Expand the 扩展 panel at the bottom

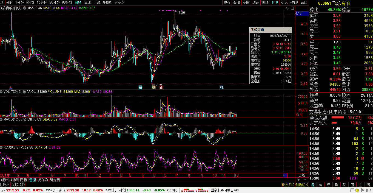point(5,185)
